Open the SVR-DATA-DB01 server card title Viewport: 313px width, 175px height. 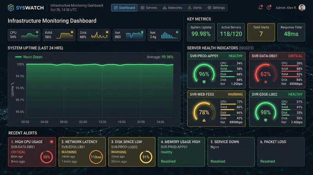click(x=264, y=56)
